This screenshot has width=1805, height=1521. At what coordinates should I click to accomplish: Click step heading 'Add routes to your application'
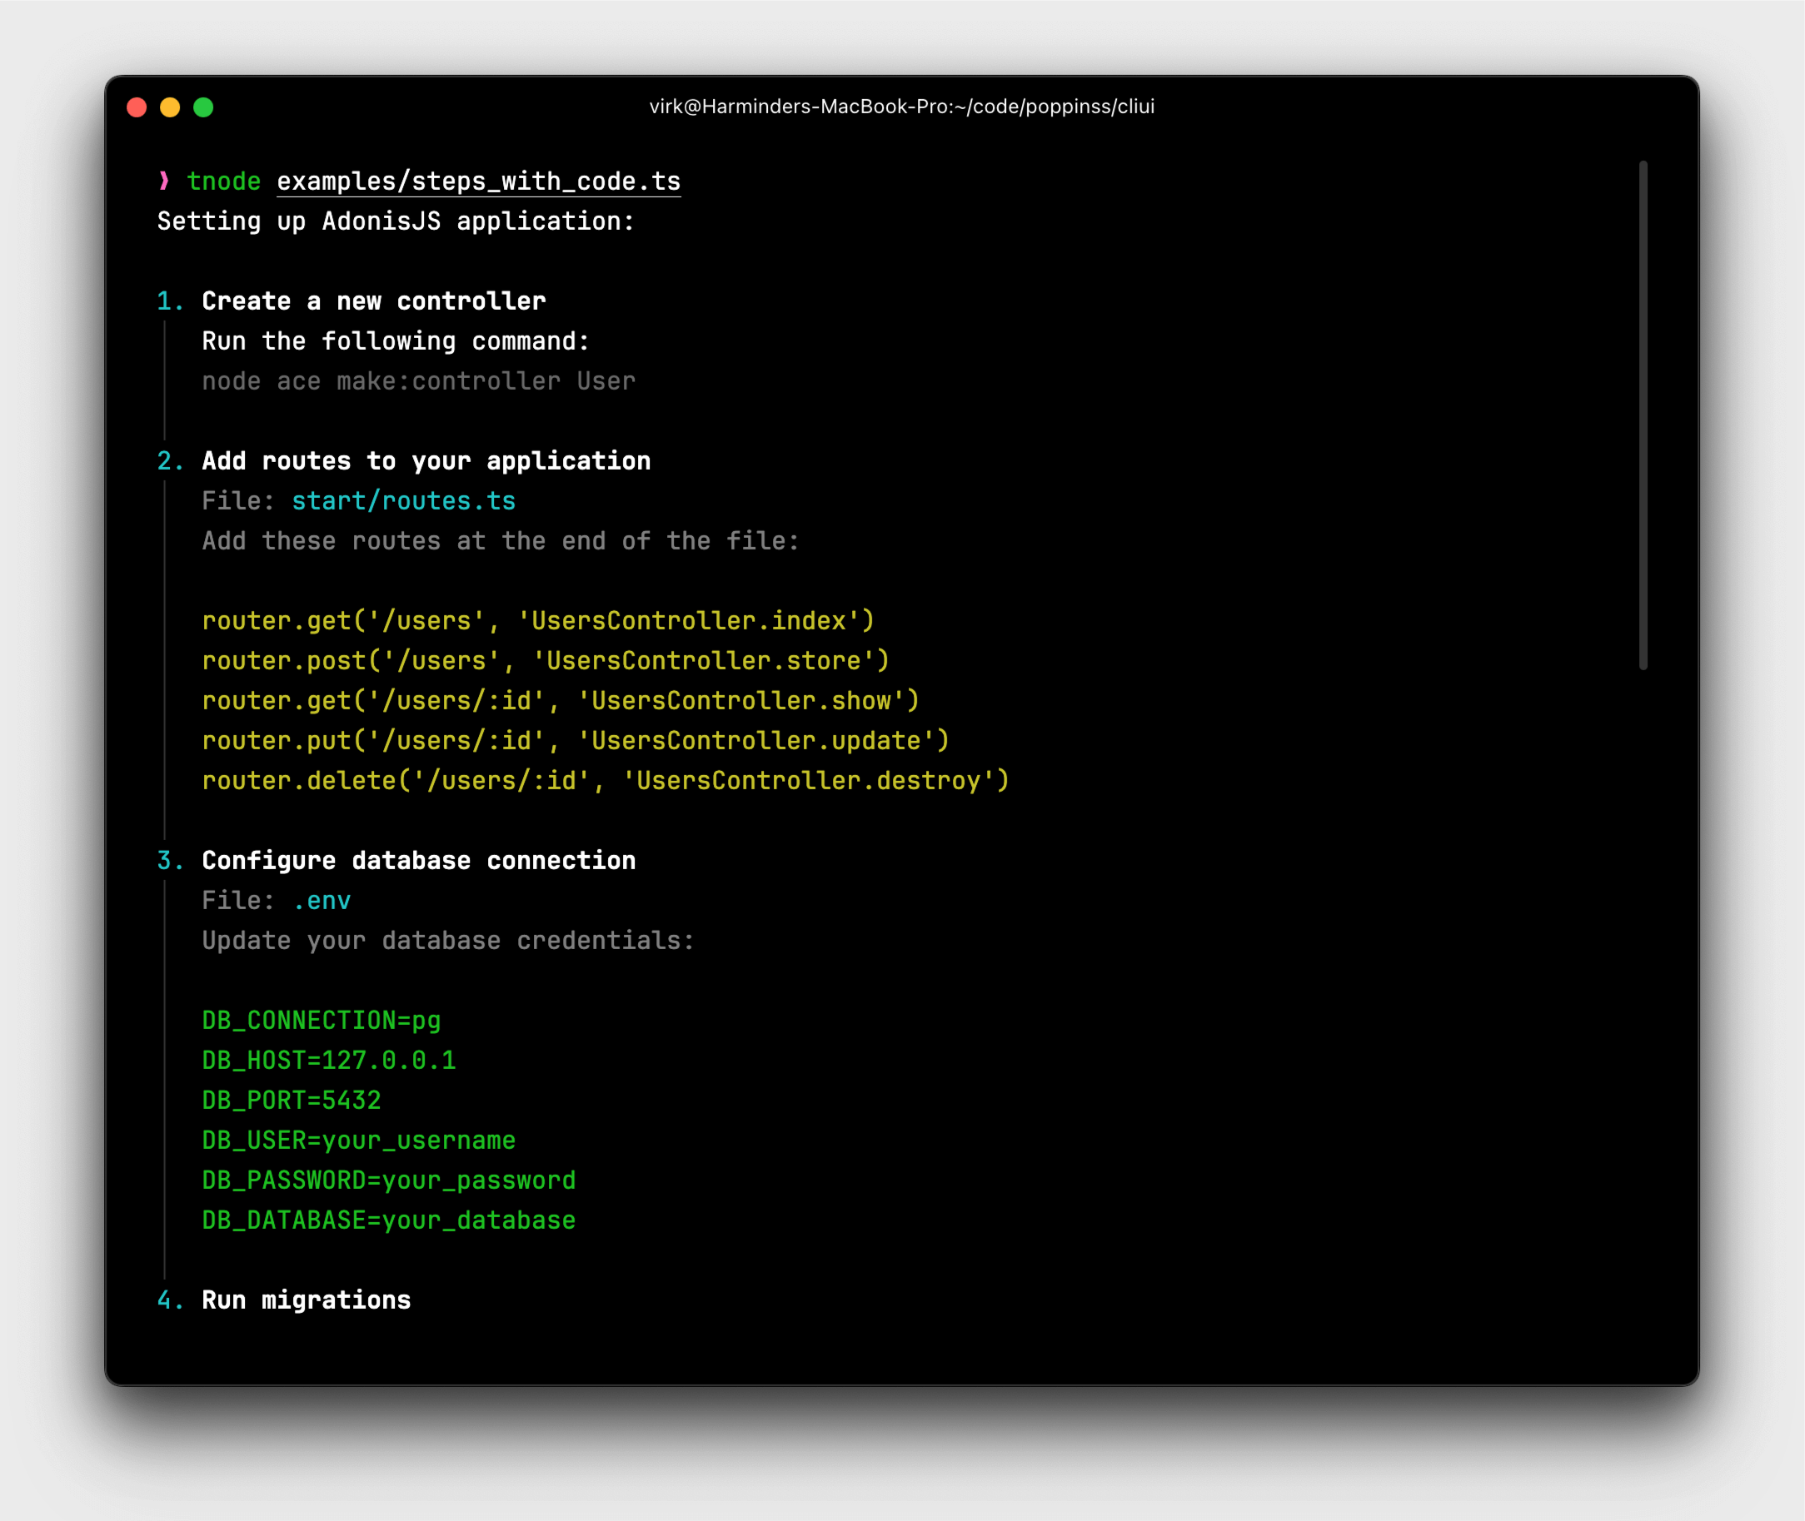point(426,461)
